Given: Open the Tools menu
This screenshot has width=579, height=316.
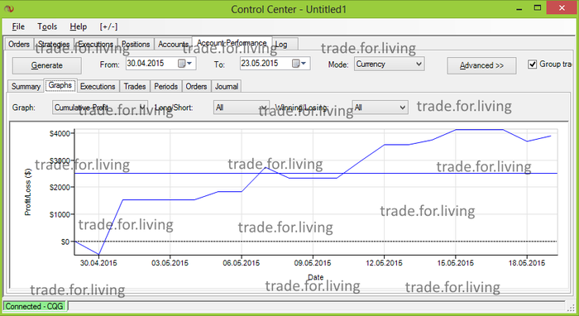Looking at the screenshot, I should point(47,26).
